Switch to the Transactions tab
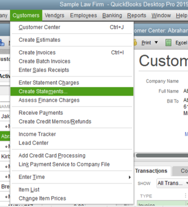The width and height of the screenshot is (188, 207). click(x=152, y=171)
